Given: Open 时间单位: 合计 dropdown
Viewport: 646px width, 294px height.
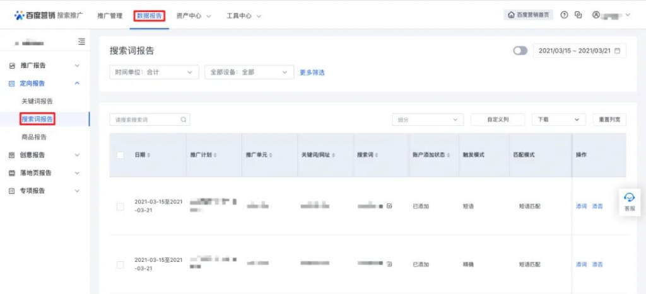Looking at the screenshot, I should (154, 72).
